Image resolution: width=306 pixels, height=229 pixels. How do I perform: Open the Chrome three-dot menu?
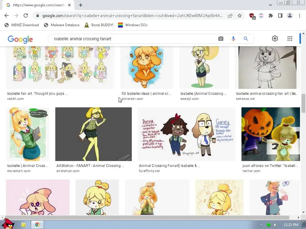[299, 16]
